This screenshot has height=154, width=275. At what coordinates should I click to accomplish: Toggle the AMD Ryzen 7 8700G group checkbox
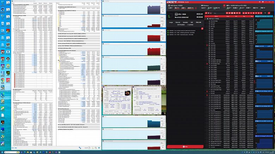click(207, 18)
